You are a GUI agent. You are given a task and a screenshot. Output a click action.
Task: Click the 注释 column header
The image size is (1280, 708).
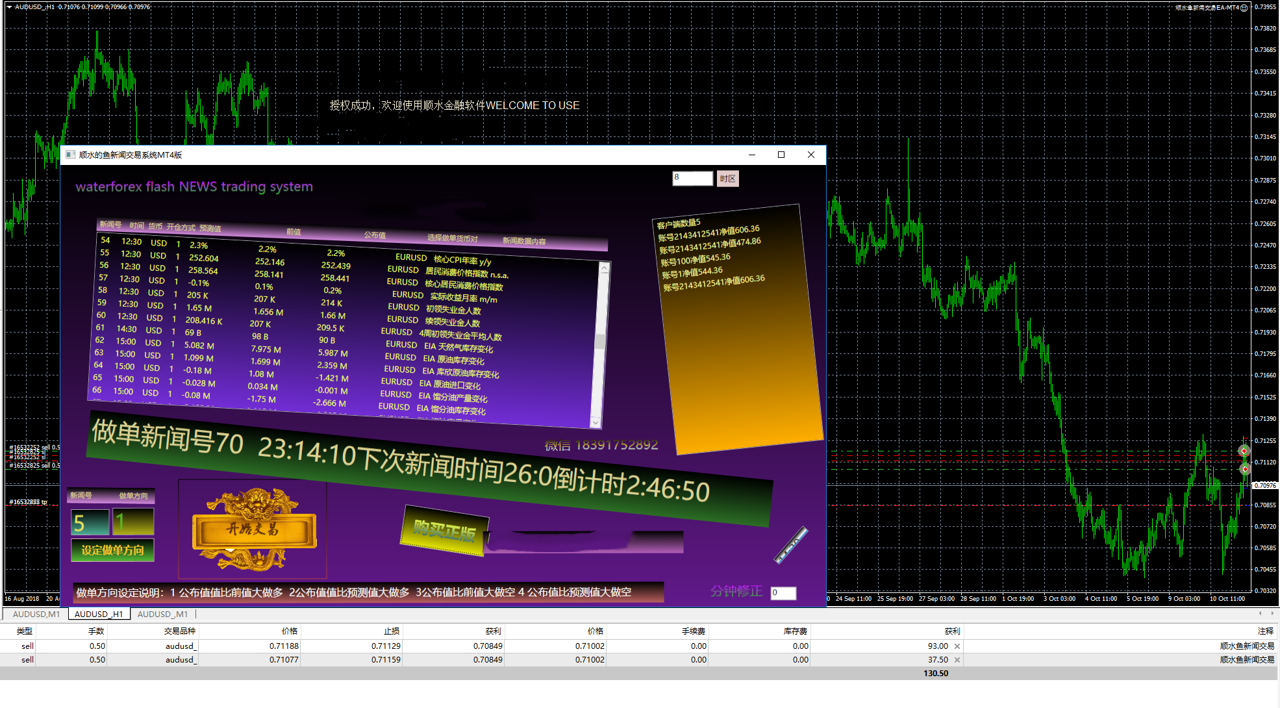[1266, 631]
